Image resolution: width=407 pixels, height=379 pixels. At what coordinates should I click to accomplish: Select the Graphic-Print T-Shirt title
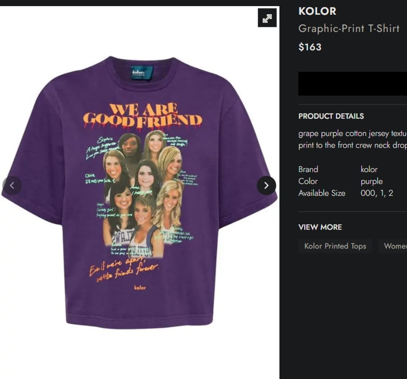pyautogui.click(x=349, y=28)
